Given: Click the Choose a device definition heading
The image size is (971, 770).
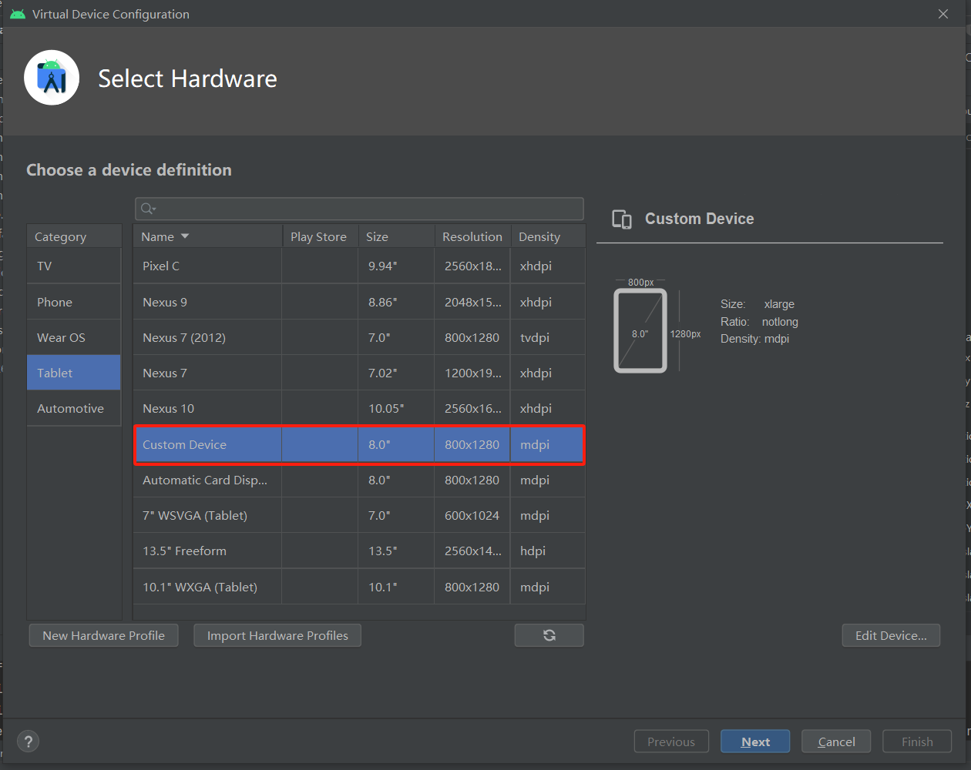Looking at the screenshot, I should tap(129, 170).
